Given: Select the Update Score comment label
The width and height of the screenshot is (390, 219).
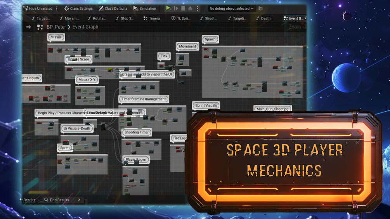Looking at the screenshot, I should (78, 59).
